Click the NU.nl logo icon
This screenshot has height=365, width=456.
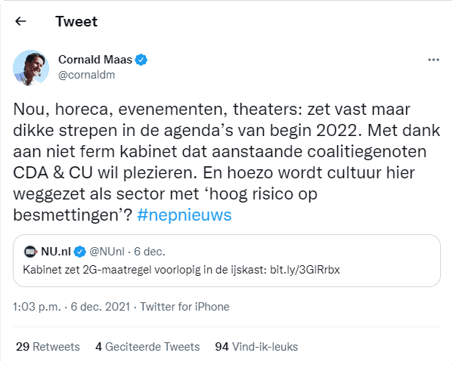pos(31,251)
